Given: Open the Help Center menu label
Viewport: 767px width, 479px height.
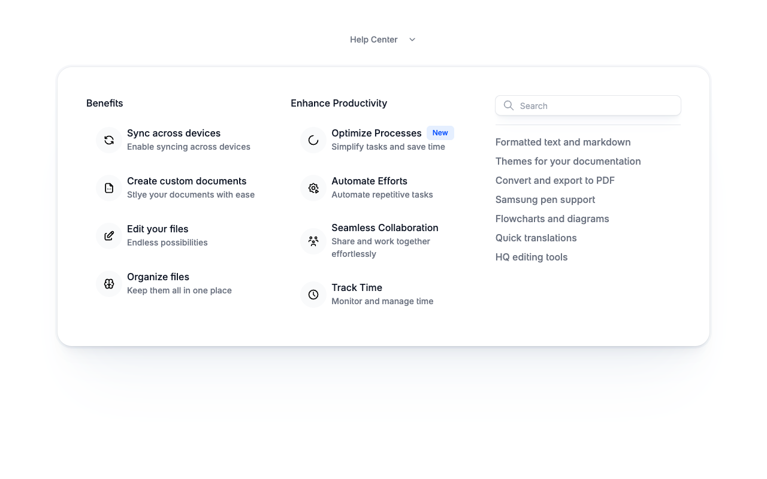Looking at the screenshot, I should [374, 40].
